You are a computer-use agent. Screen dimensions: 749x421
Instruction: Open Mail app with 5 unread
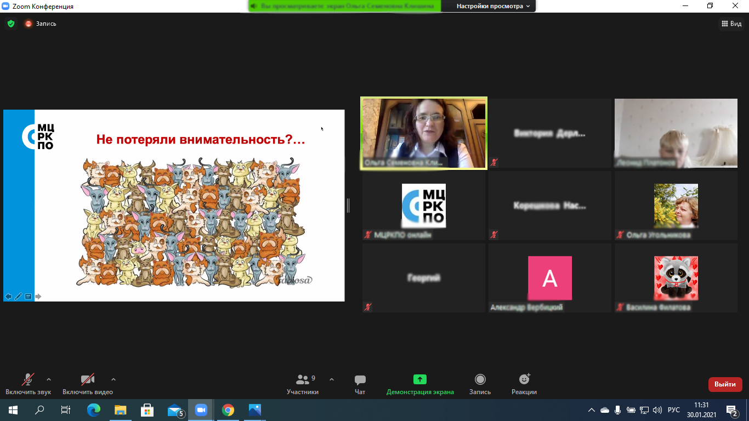tap(175, 409)
